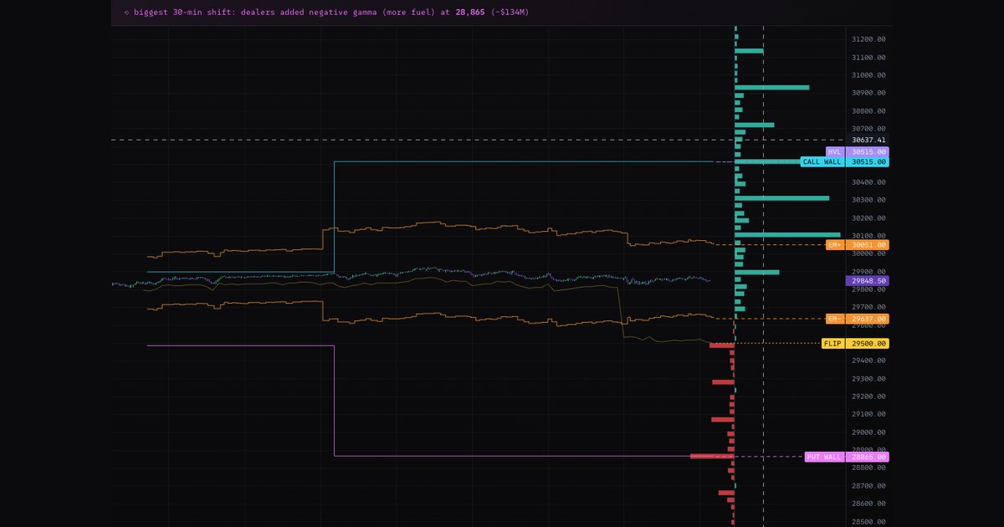Click the 29300.00 axis label
The image size is (1004, 527).
868,379
